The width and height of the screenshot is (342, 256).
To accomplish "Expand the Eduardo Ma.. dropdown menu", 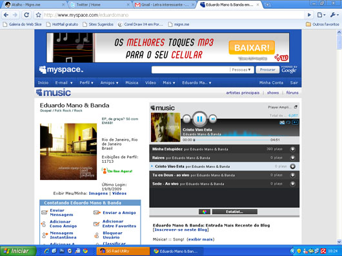I will (197, 82).
